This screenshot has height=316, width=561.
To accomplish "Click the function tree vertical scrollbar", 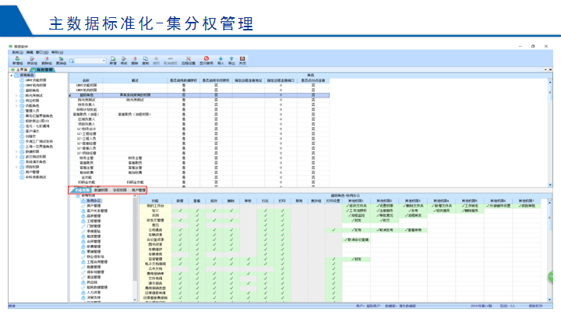I will [135, 247].
